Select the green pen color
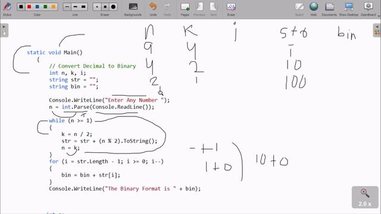Screen dimensions: 381x214 click(x=45, y=7)
